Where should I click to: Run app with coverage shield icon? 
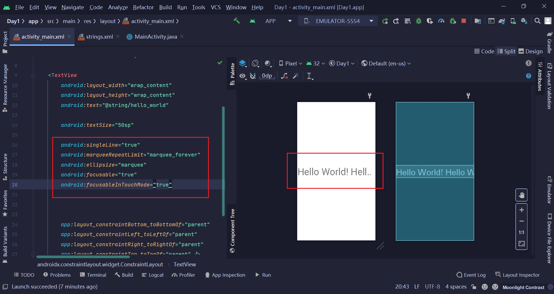[430, 21]
